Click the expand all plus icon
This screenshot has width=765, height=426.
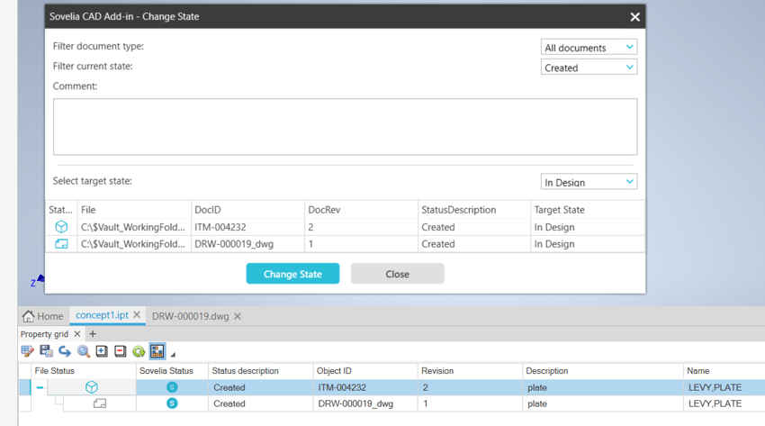point(102,351)
